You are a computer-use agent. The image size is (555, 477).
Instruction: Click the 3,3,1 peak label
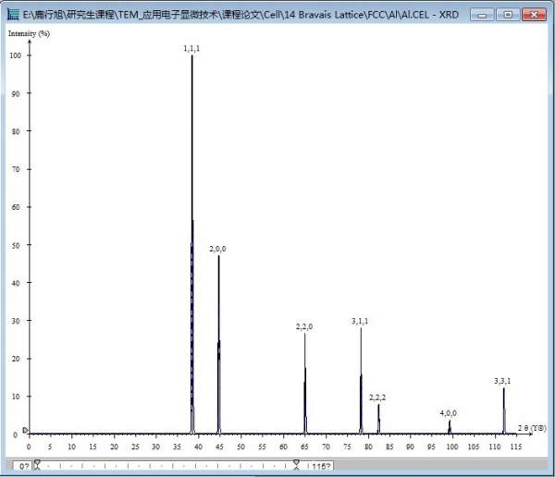502,381
